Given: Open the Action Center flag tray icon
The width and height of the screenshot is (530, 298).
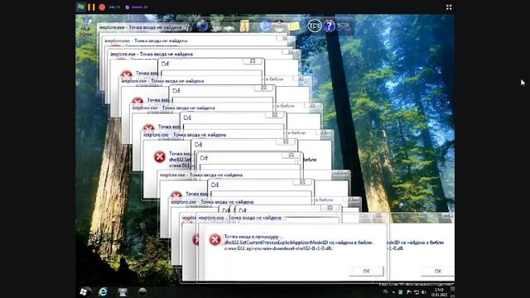Looking at the screenshot, I should click(409, 292).
